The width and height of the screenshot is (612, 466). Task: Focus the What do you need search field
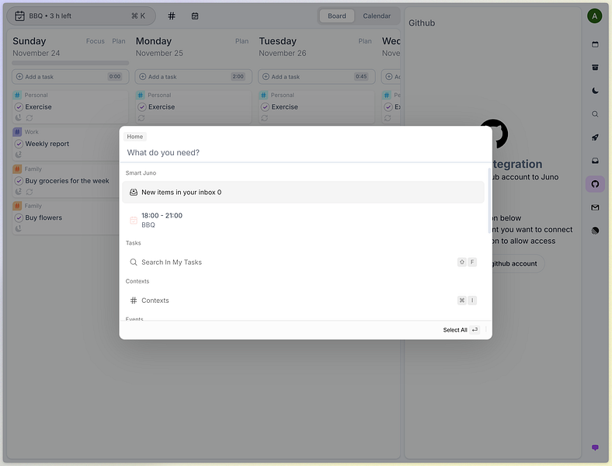pos(305,152)
